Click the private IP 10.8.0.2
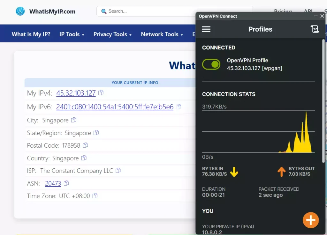This screenshot has height=235, width=327. (212, 232)
